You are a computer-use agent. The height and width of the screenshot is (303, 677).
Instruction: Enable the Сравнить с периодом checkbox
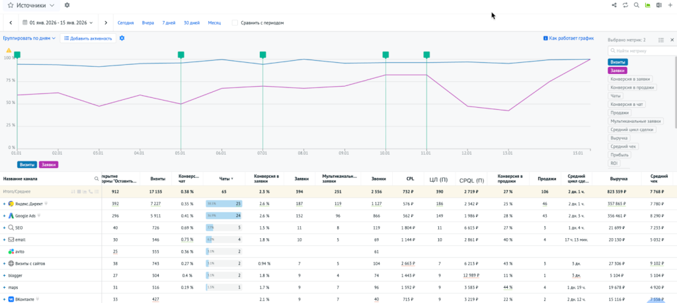tap(235, 22)
